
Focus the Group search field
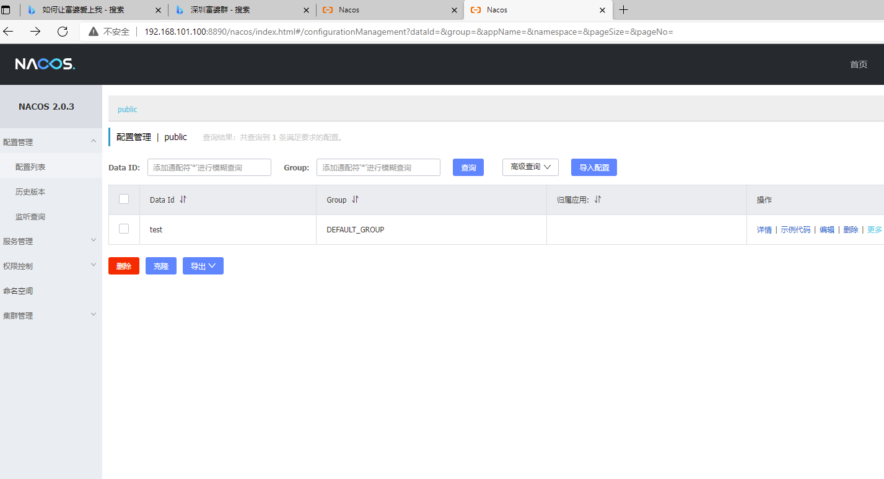pos(379,167)
